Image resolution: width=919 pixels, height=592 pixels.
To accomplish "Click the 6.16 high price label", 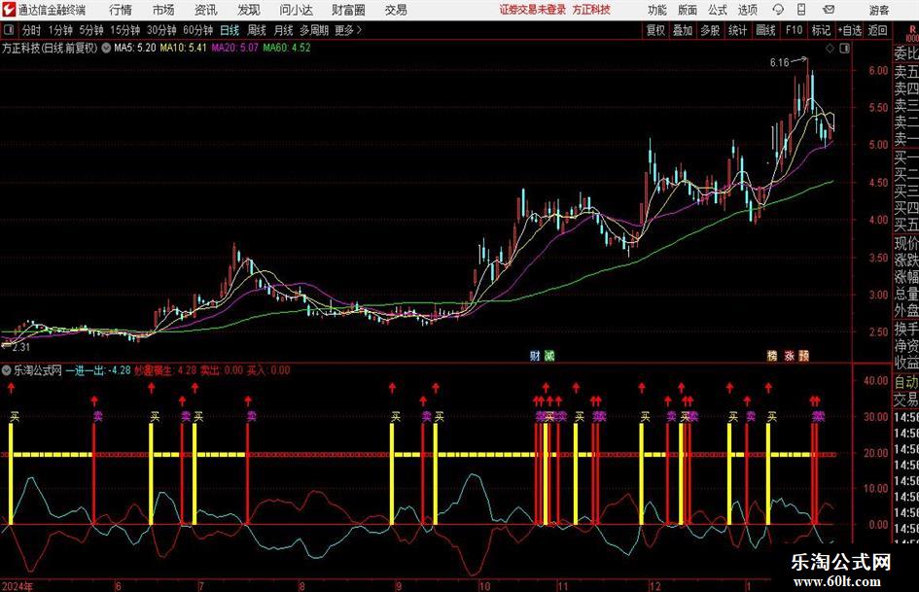I will tap(780, 63).
